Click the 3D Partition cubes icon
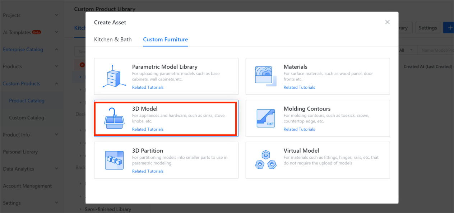This screenshot has width=454, height=213. pos(114,160)
